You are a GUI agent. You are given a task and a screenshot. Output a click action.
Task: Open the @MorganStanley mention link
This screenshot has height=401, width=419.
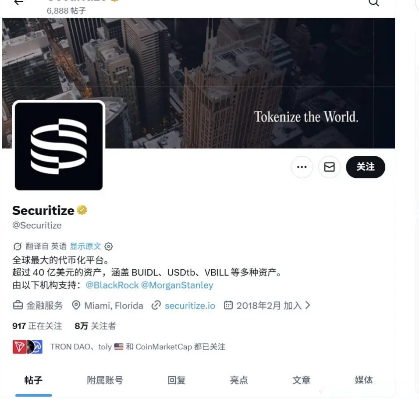point(177,285)
